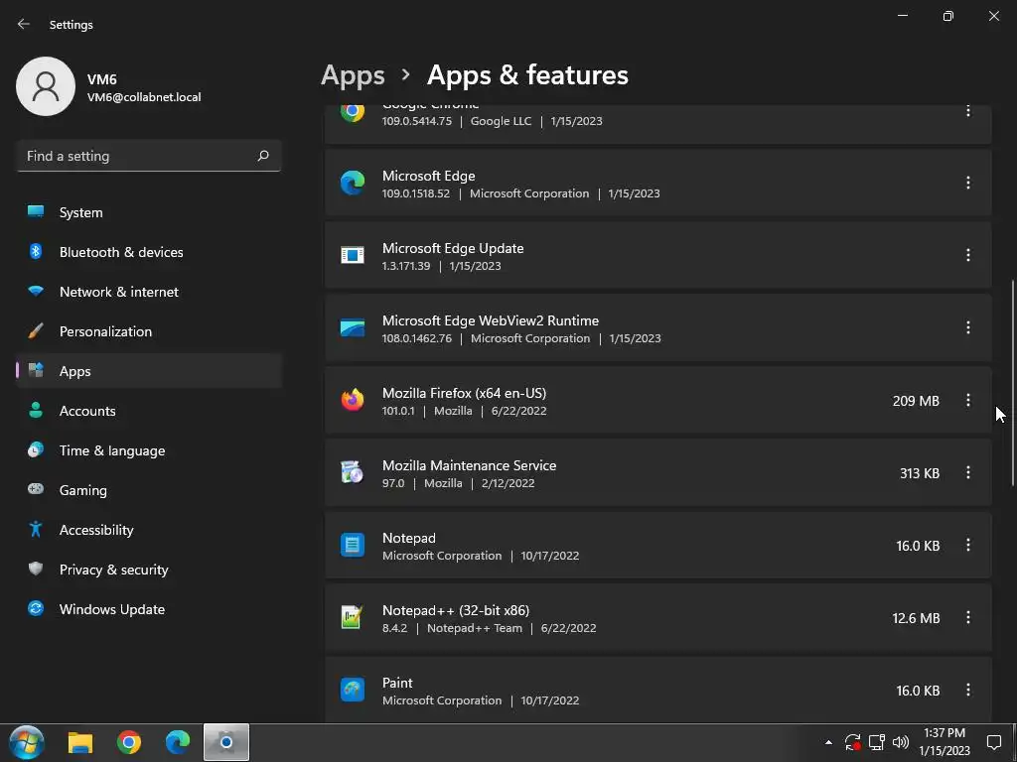The width and height of the screenshot is (1017, 762).
Task: Click the Personalization paintbrush icon
Action: (x=36, y=330)
